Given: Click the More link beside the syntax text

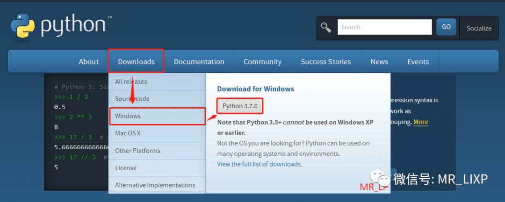Looking at the screenshot, I should 421,122.
